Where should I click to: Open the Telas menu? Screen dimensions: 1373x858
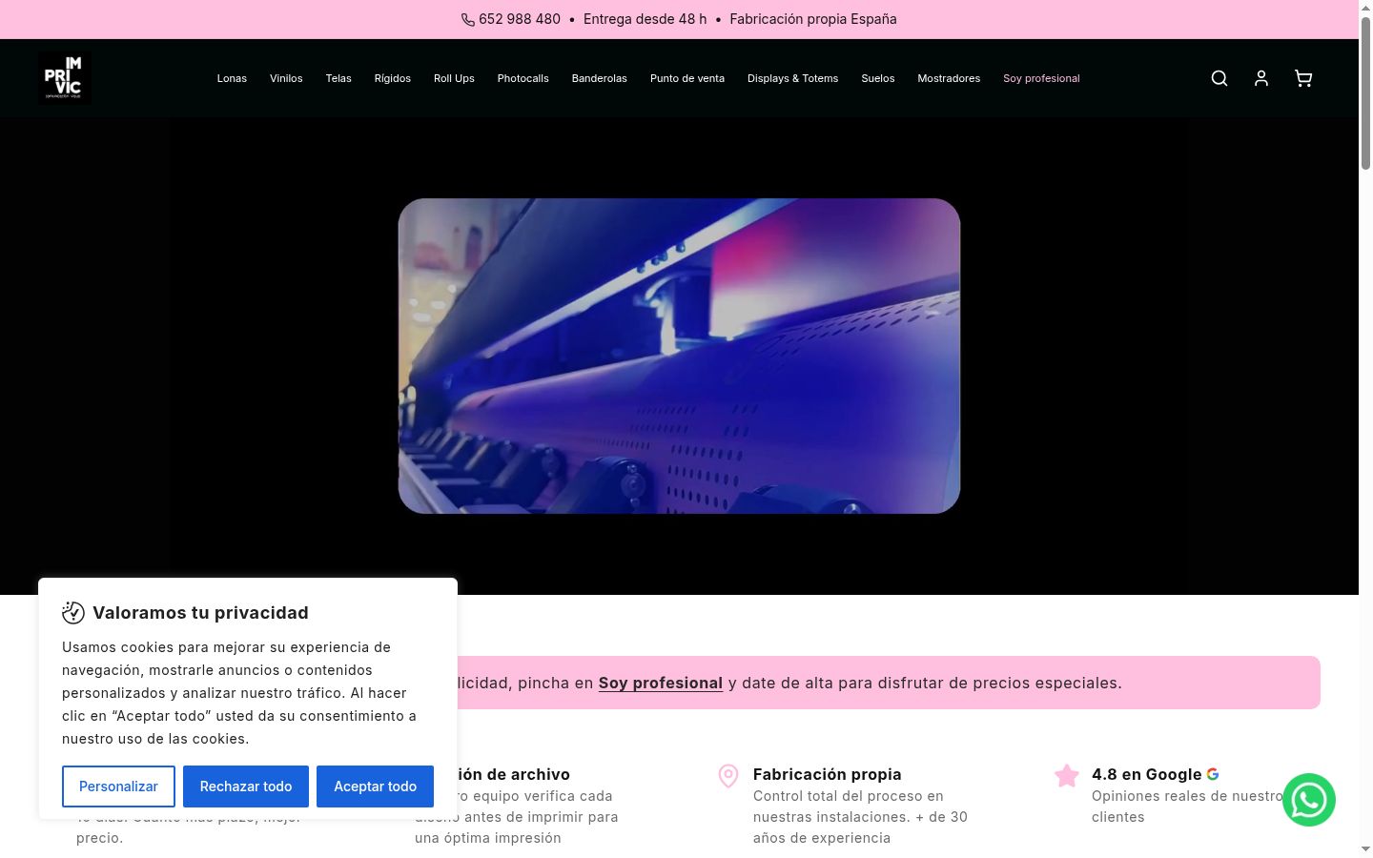(x=338, y=78)
